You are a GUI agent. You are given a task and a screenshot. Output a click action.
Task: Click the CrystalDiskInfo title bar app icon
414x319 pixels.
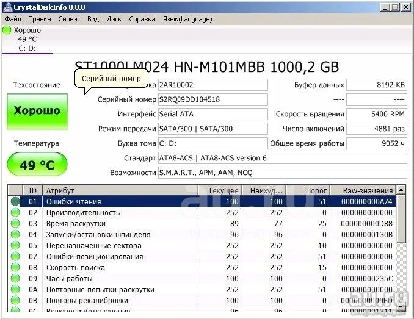pyautogui.click(x=7, y=7)
